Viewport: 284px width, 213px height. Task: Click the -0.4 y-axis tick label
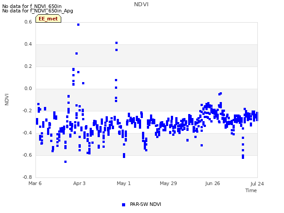[x=27, y=133]
